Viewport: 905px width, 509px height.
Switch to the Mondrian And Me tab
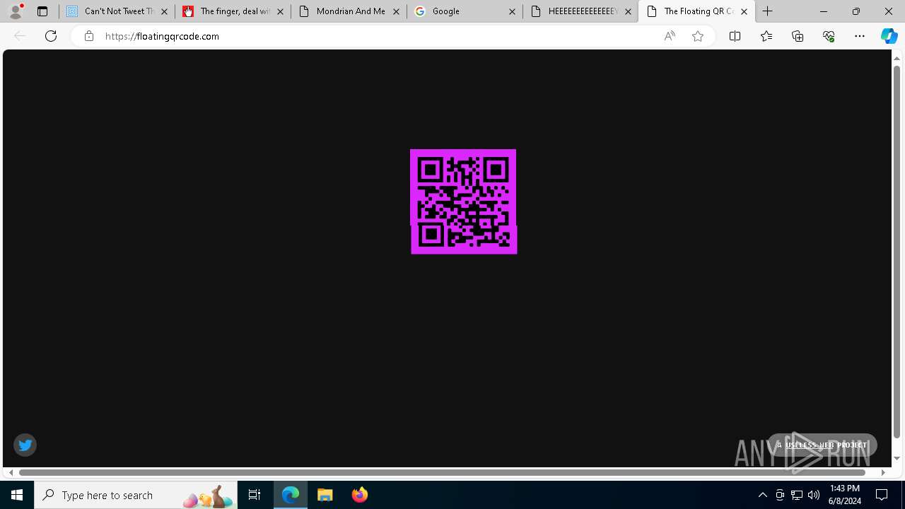349,11
